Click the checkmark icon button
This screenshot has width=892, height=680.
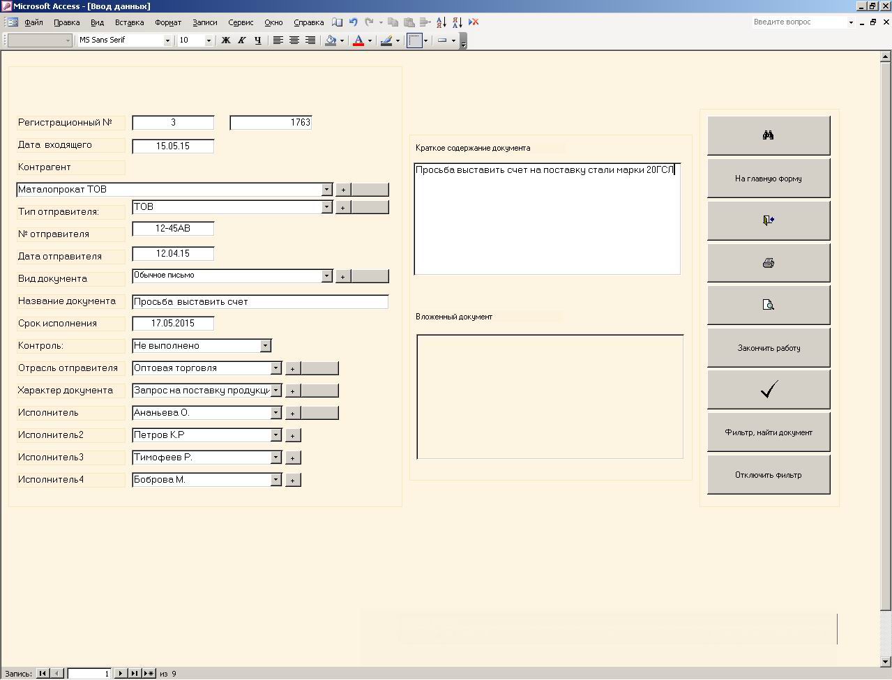[x=769, y=390]
